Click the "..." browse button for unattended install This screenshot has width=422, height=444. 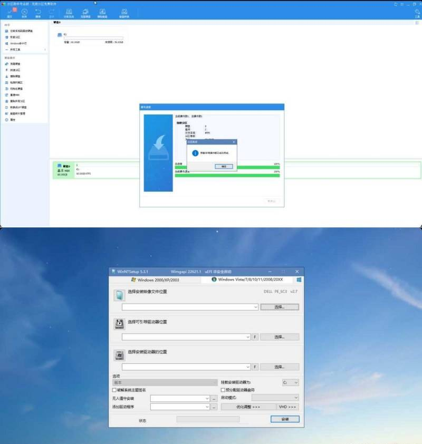click(214, 399)
